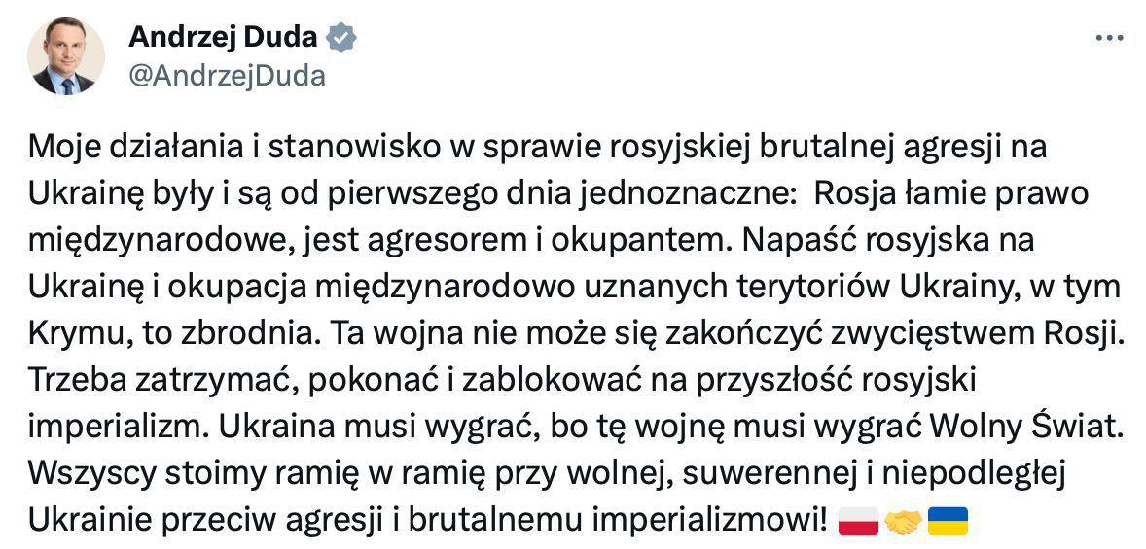This screenshot has height=549, width=1146.
Task: Open Andrzej Duda's profile picture
Action: tap(67, 55)
